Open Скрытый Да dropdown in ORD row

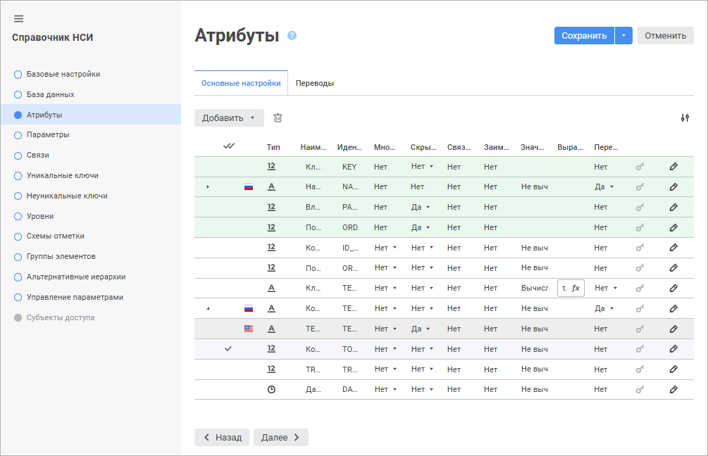(x=421, y=227)
